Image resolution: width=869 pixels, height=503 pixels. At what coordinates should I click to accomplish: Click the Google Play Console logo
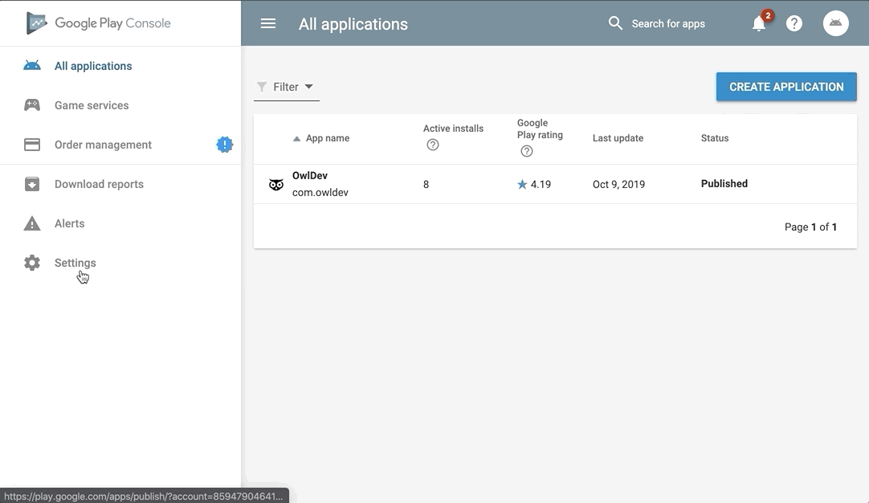(99, 22)
